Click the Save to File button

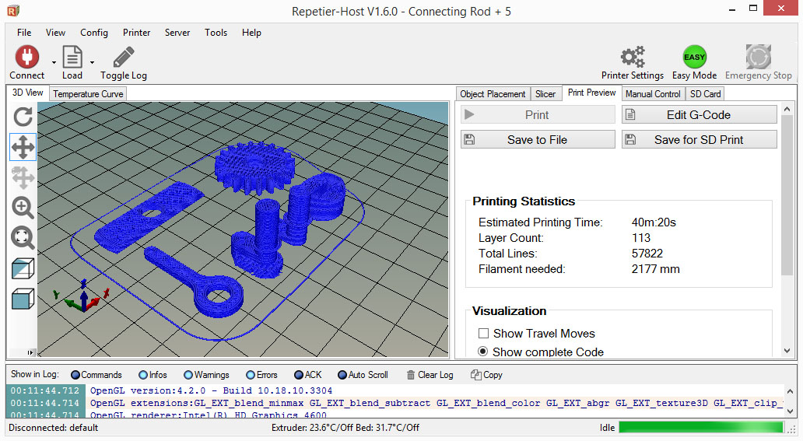tap(538, 139)
